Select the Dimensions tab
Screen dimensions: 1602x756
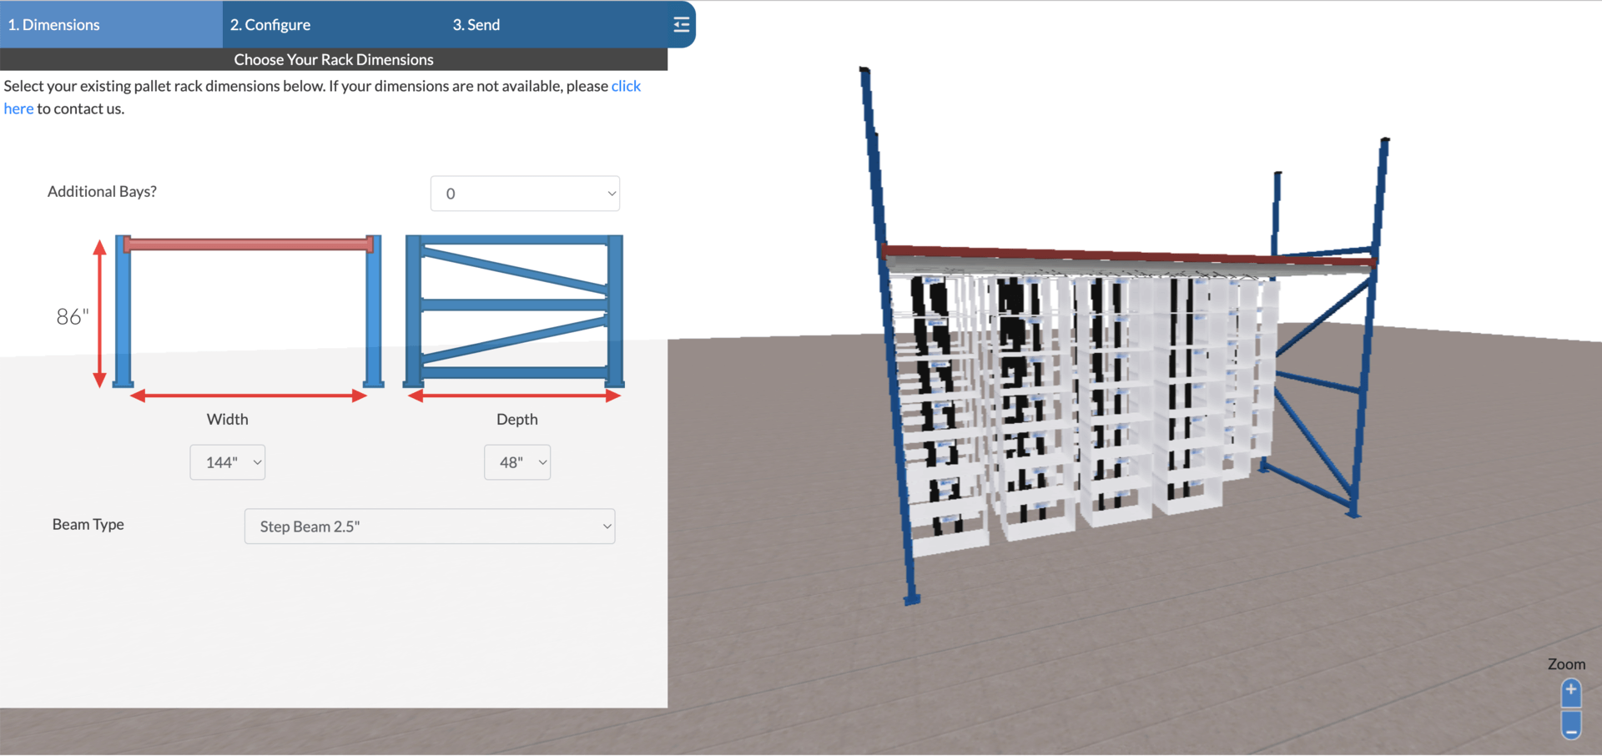point(54,24)
